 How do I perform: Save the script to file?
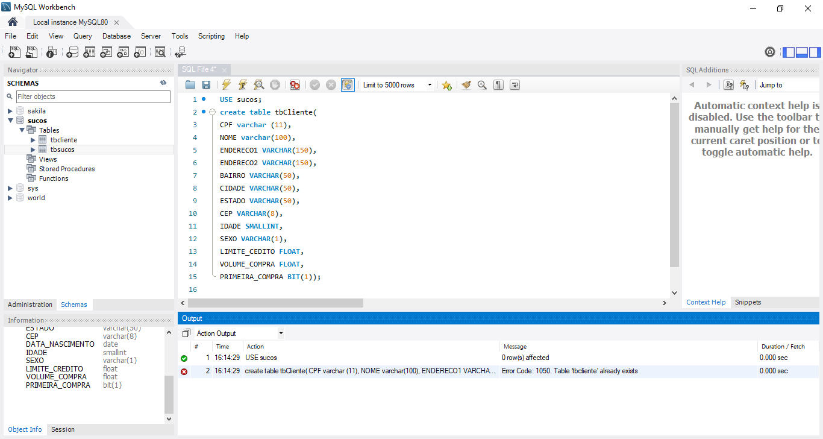click(x=206, y=85)
